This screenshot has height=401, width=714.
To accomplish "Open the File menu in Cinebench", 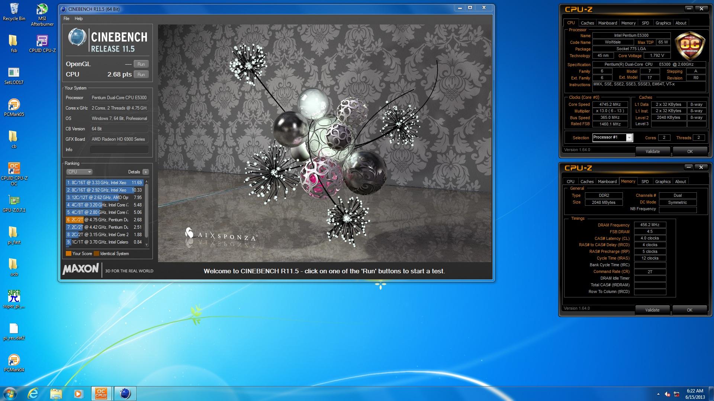I will [x=67, y=19].
